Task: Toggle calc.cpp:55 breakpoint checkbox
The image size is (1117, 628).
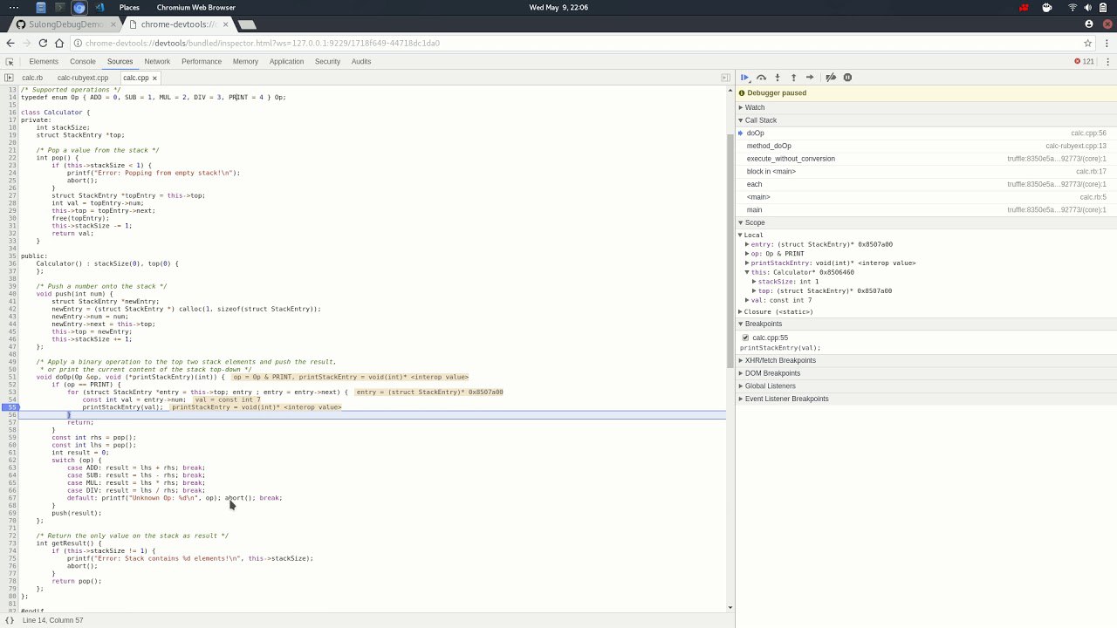Action: [745, 338]
